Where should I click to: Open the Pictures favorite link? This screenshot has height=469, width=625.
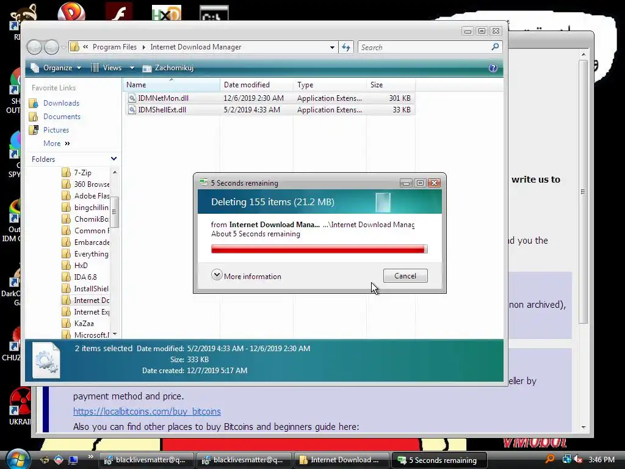[56, 130]
